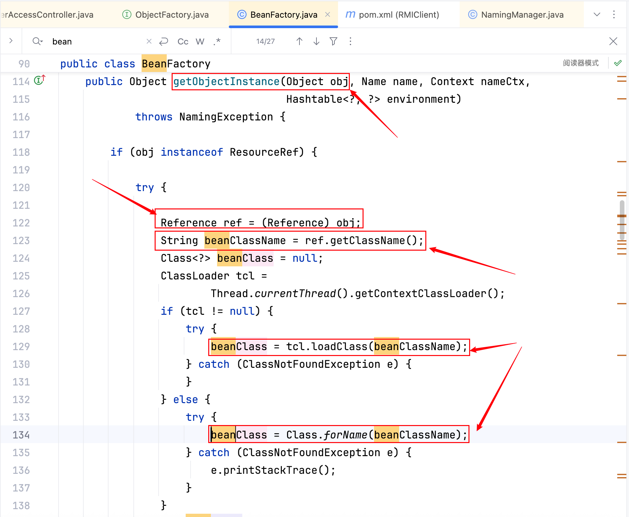Open more search options menu
This screenshot has height=517, width=629.
coord(350,42)
